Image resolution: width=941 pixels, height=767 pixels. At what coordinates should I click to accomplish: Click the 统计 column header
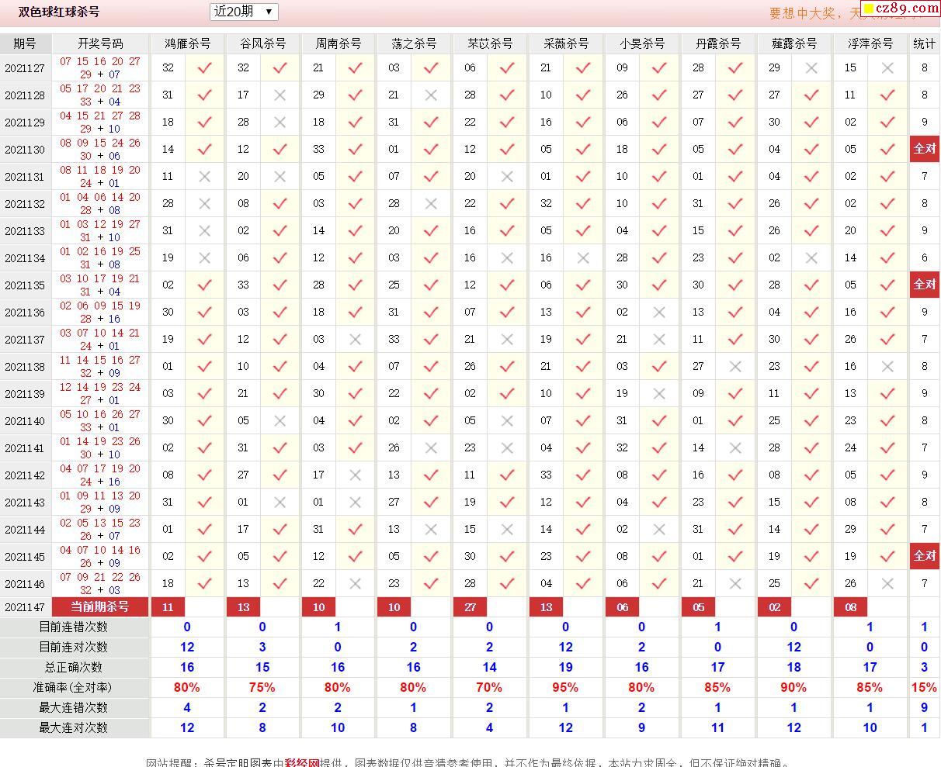tap(924, 43)
